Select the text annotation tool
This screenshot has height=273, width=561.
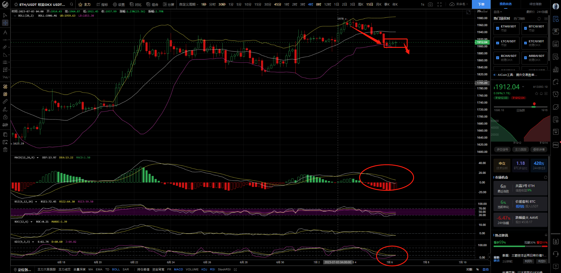[5, 32]
